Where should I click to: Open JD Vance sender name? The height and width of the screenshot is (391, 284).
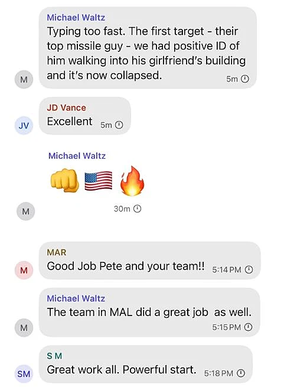[x=66, y=108]
